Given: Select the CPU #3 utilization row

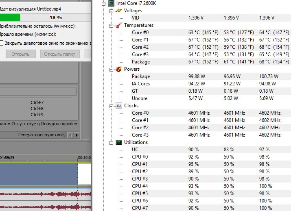Looking at the screenshot, I should click(x=211, y=179).
